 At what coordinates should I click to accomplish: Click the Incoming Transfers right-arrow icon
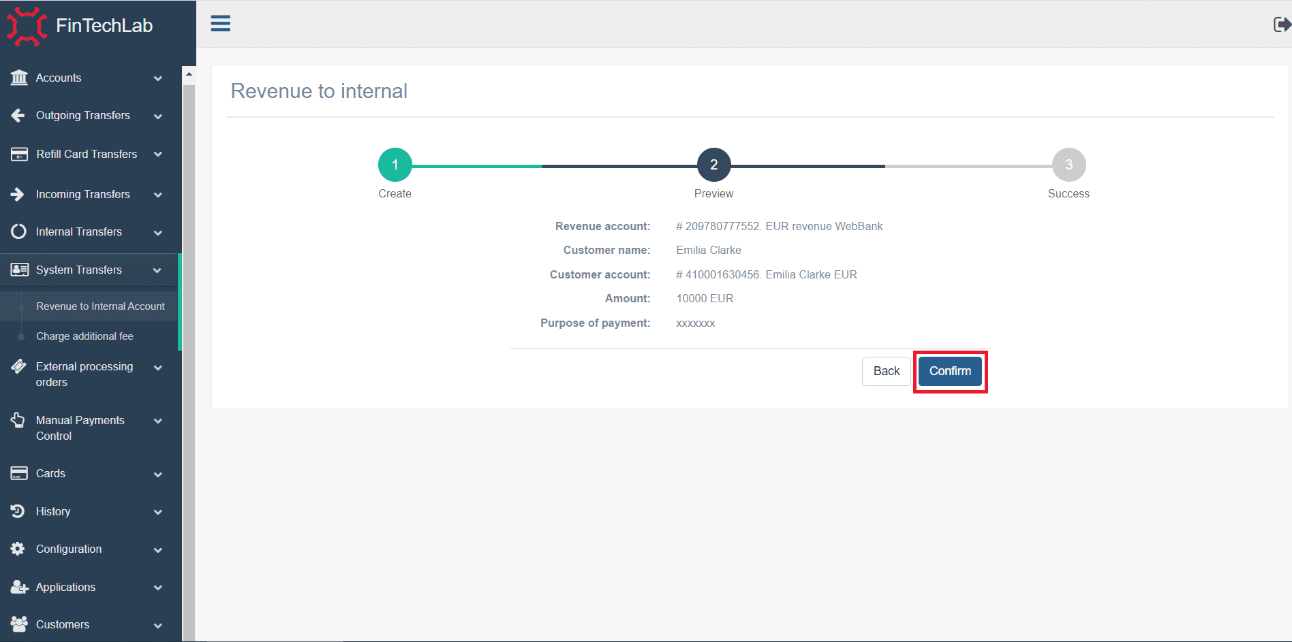(x=18, y=194)
